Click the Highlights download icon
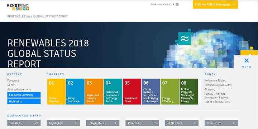258x129 pixels. [x=76, y=123]
